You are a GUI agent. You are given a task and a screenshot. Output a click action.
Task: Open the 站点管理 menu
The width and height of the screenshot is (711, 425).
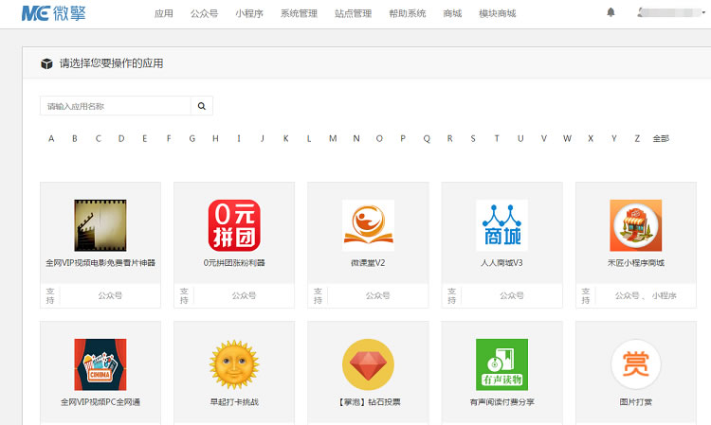[x=354, y=13]
